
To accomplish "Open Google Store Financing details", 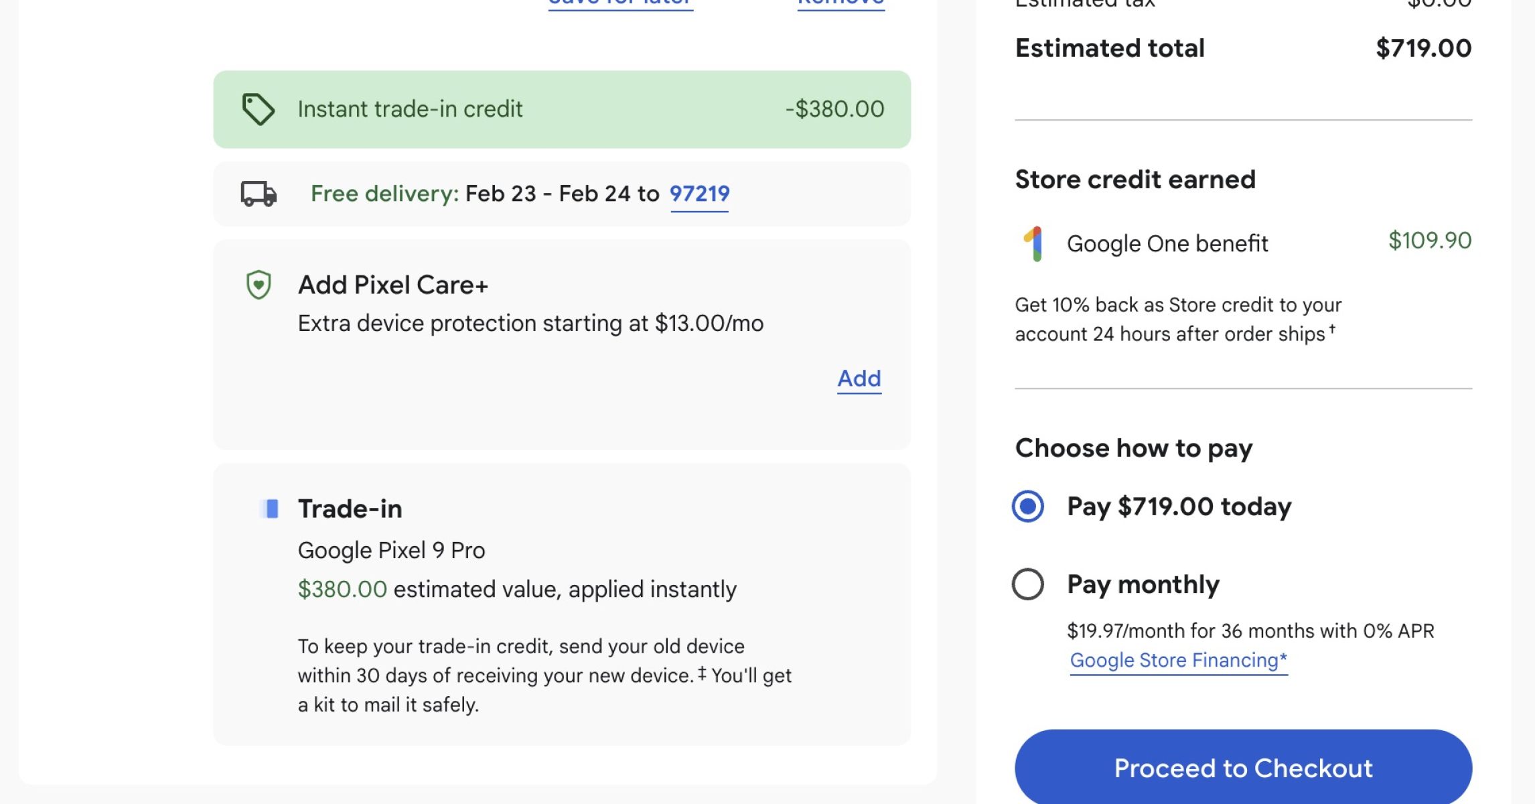I will [1178, 661].
